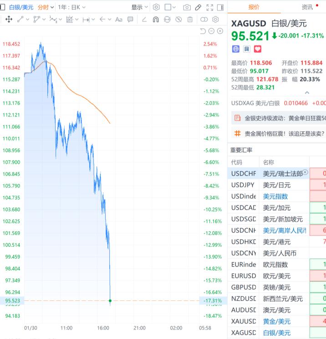The image size is (326, 339).
Task: Hide all drawings with eye icon
Action: point(178,20)
